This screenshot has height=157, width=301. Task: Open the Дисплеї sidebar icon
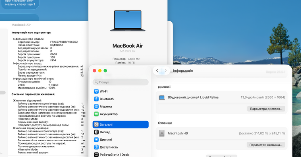point(96,140)
